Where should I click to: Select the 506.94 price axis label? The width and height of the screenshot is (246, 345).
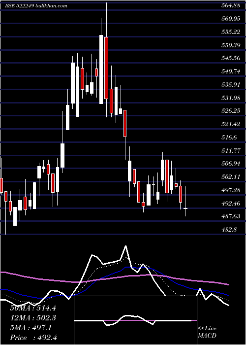tap(230, 164)
